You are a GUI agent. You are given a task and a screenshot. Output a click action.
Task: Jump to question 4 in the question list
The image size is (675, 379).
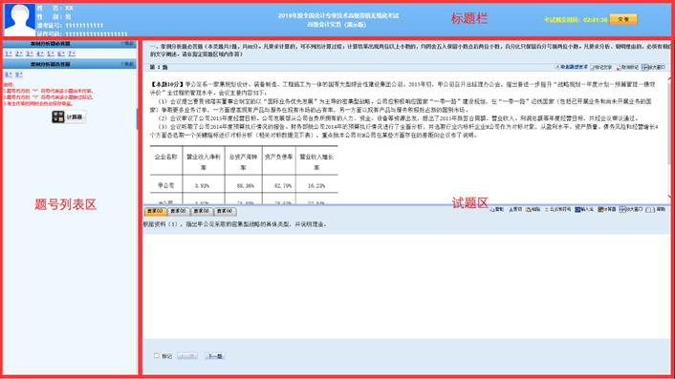point(39,53)
